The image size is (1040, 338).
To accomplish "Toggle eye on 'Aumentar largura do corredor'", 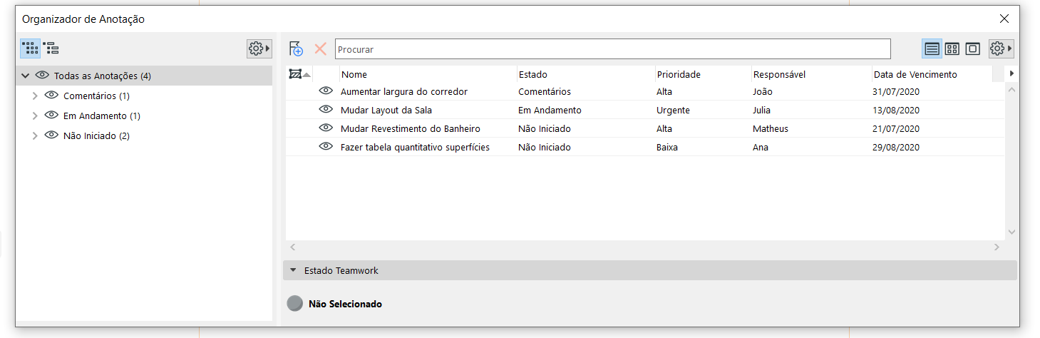I will [x=326, y=91].
